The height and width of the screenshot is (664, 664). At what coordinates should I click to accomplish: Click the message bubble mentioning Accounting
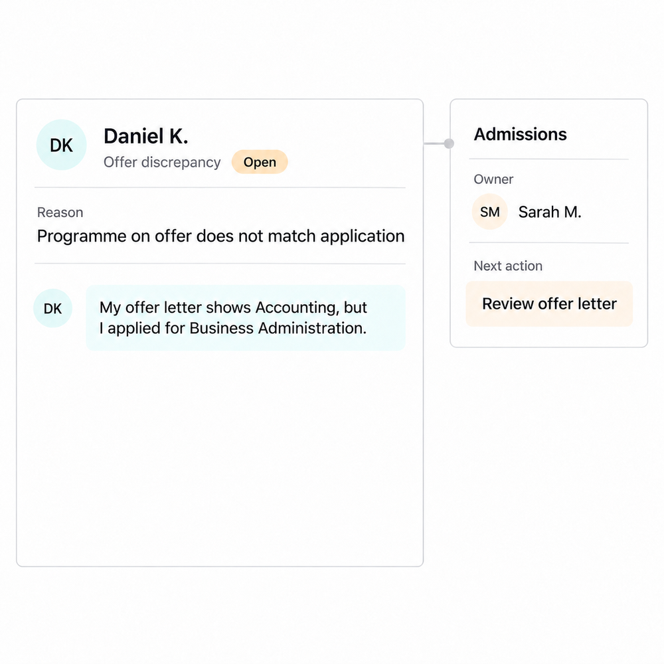(x=246, y=317)
